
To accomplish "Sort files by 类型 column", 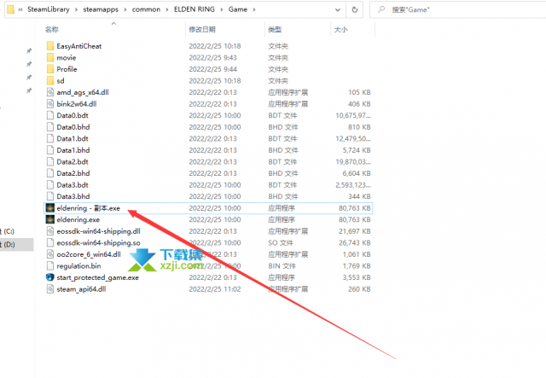I will pyautogui.click(x=275, y=30).
